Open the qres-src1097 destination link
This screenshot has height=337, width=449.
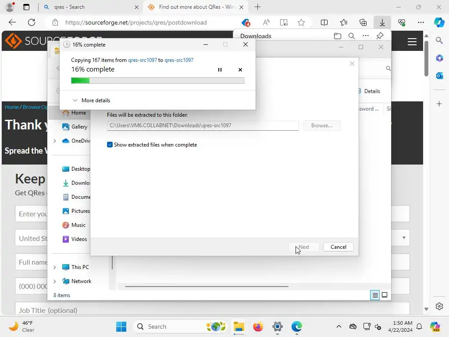coord(179,60)
